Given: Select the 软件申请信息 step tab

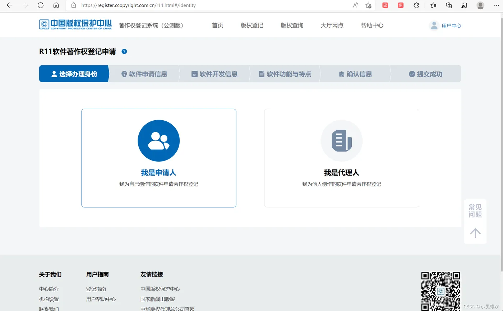Looking at the screenshot, I should pos(144,74).
